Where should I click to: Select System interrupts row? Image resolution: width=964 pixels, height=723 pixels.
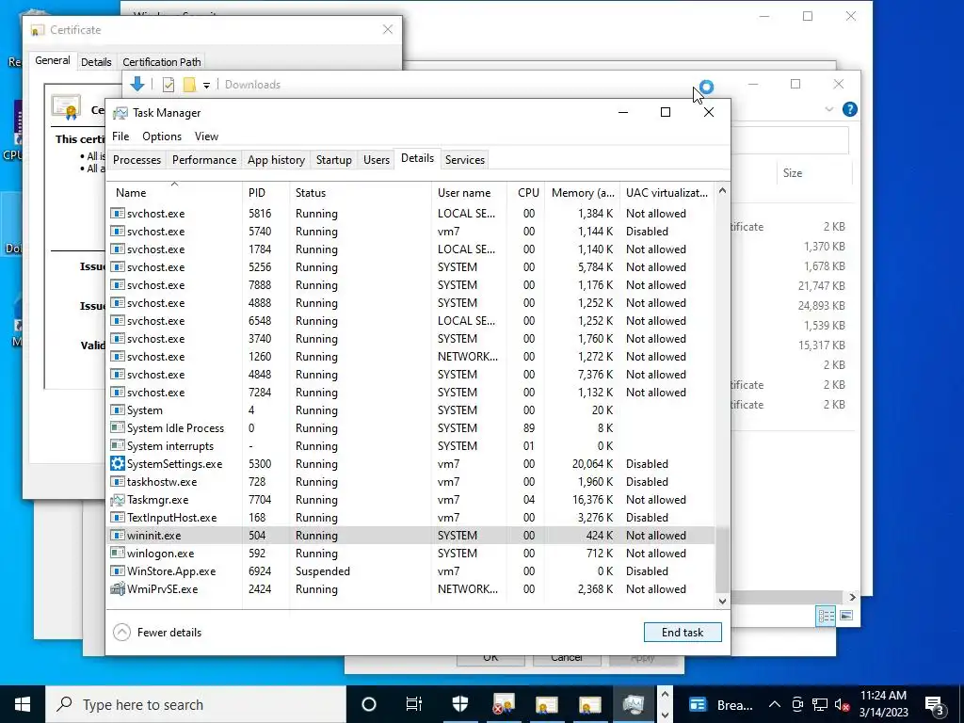point(410,445)
